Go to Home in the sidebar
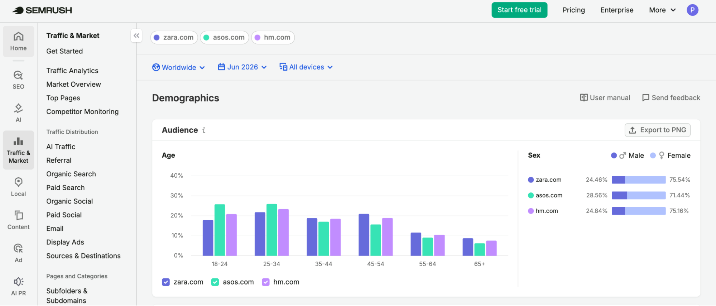Image resolution: width=716 pixels, height=306 pixels. (x=18, y=42)
